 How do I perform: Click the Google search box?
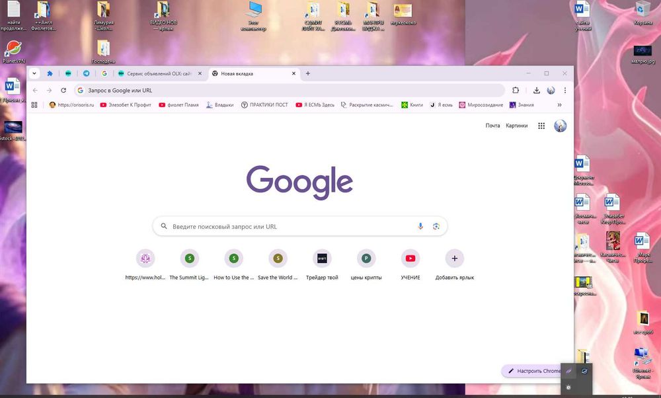[x=299, y=226]
